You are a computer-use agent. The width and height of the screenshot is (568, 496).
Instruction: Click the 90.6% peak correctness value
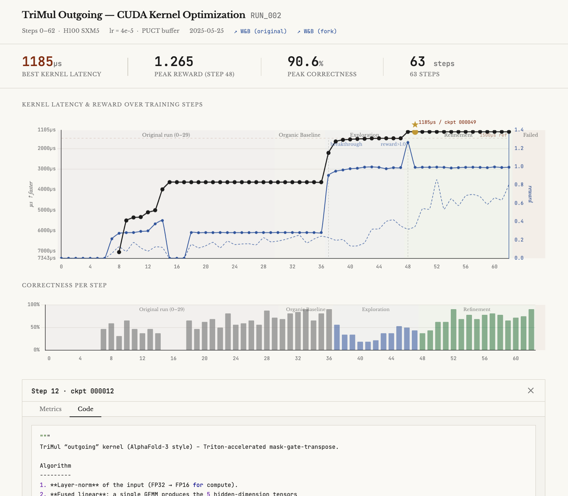click(x=306, y=62)
